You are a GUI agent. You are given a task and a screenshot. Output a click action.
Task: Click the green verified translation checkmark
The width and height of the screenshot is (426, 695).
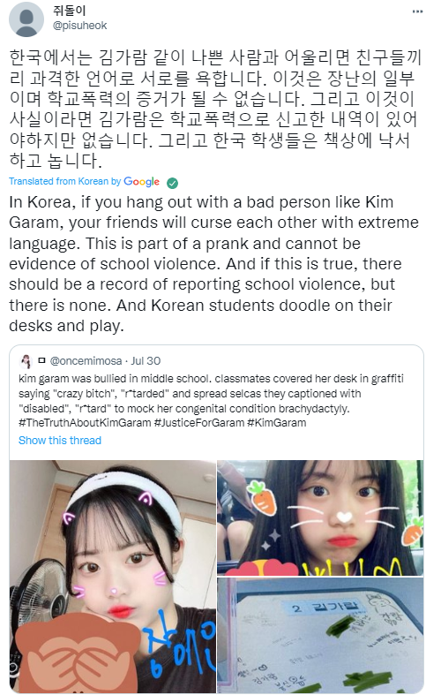[172, 182]
